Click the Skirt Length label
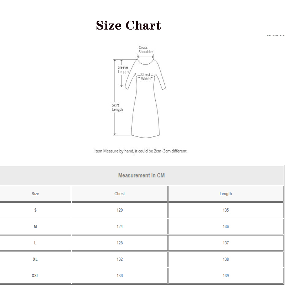This screenshot has width=285, height=285. coord(116,107)
